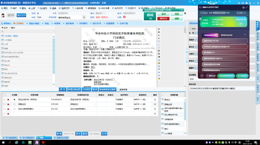Viewport: 260px width, 145px height.
Task: Open the 报告查询 tab
Action: coord(70,23)
